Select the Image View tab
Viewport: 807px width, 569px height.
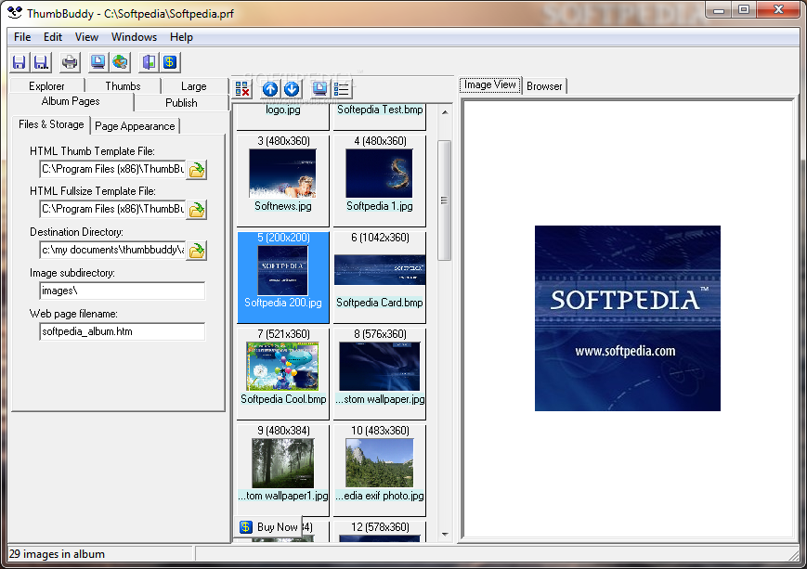(x=490, y=84)
